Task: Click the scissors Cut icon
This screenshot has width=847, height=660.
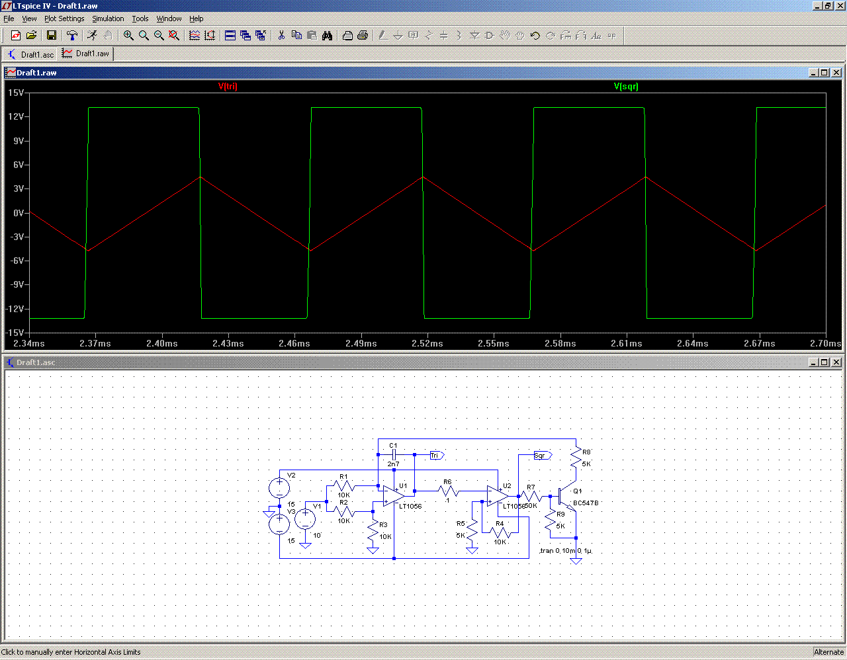Action: coord(281,36)
